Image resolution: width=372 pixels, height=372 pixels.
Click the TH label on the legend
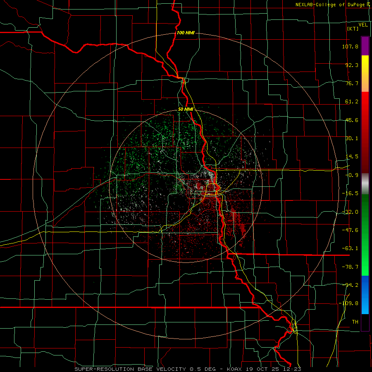click(x=355, y=322)
